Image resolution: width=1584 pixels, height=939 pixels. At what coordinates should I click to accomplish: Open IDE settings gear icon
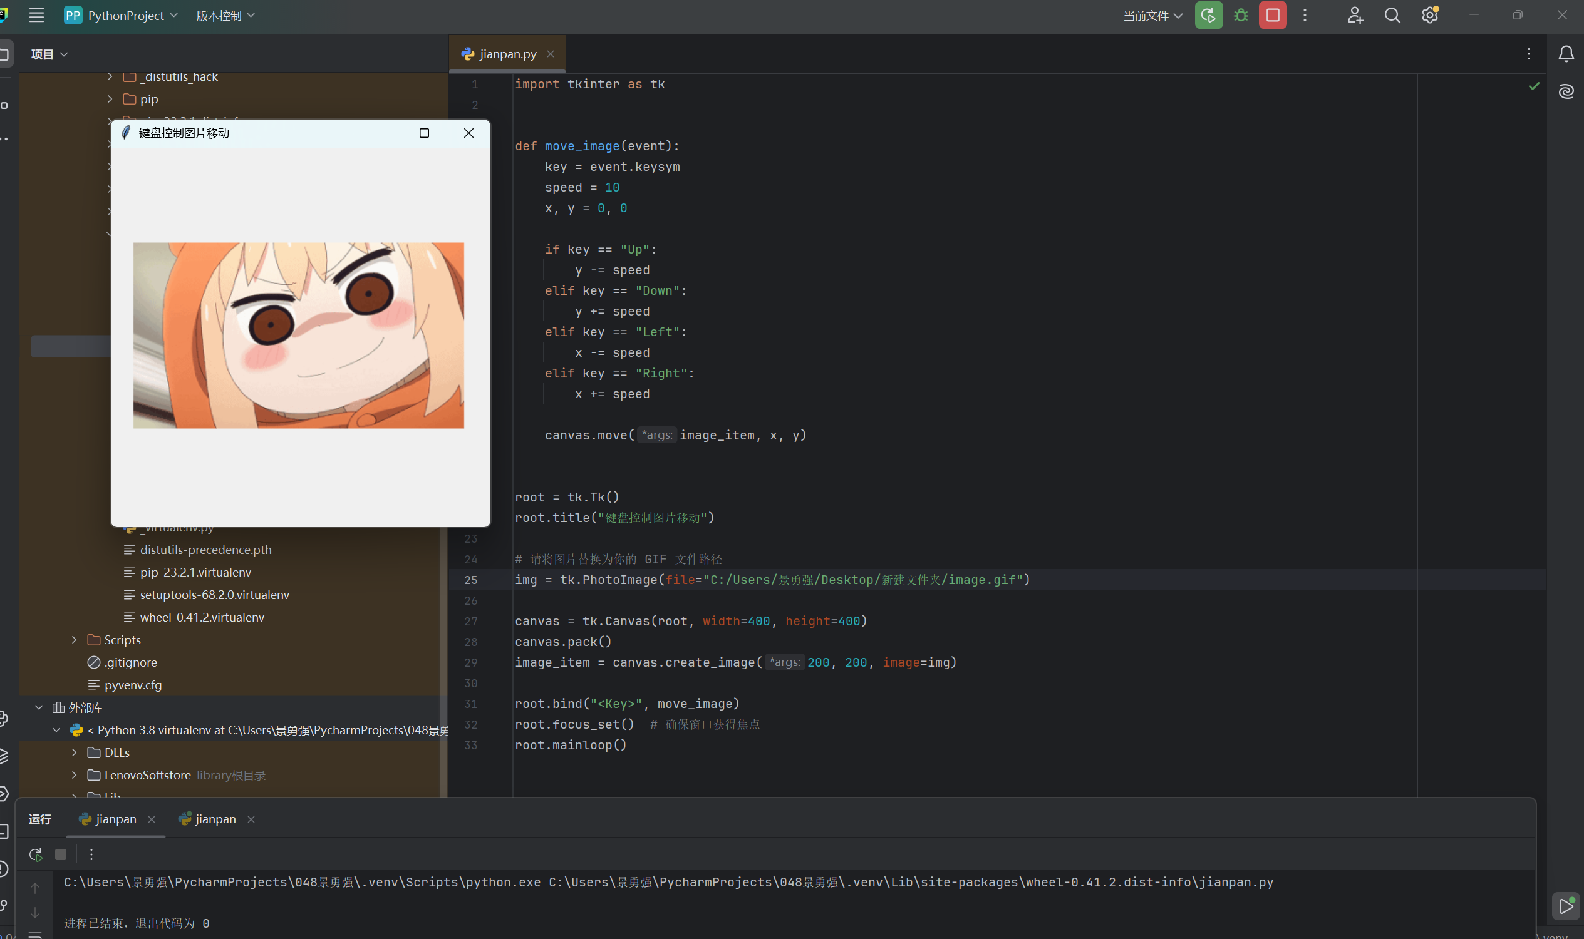coord(1429,15)
